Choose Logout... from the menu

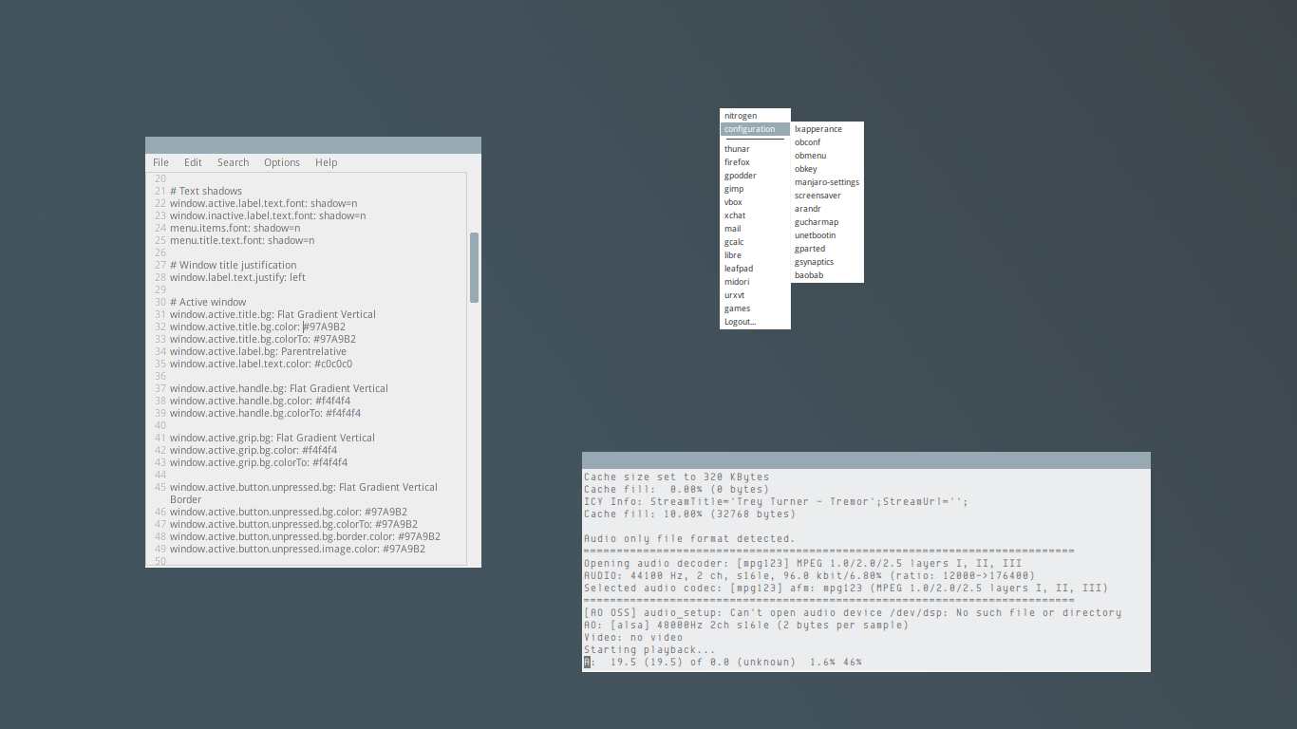[x=755, y=322]
